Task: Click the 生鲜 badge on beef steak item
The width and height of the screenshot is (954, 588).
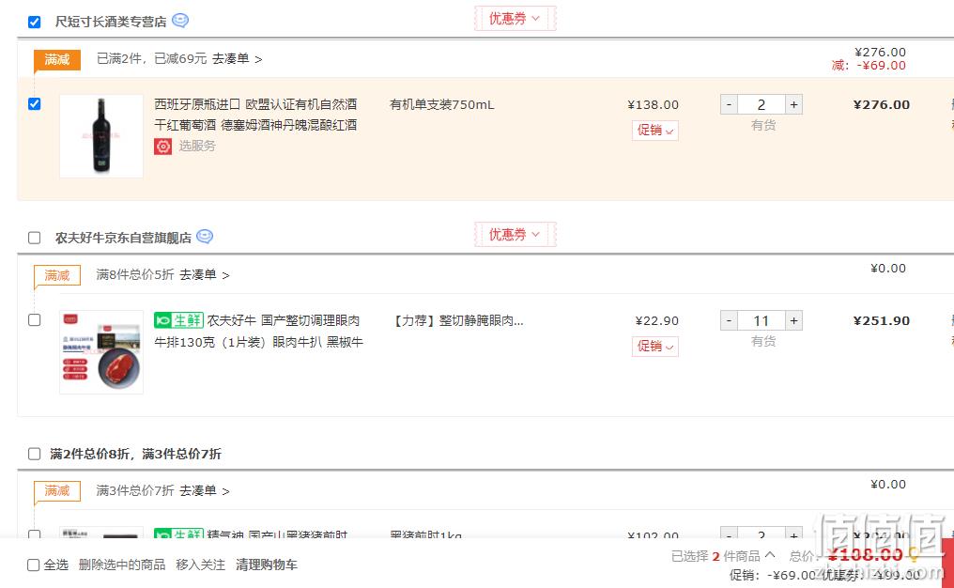Action: (178, 320)
